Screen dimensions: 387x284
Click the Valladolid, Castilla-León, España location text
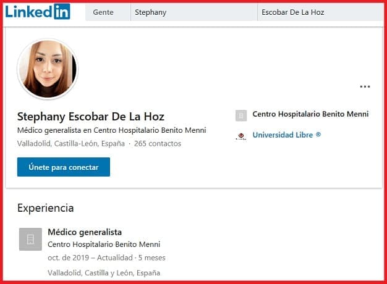coord(71,143)
